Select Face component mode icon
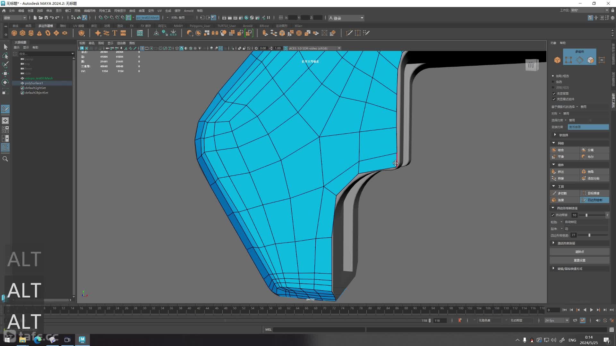The width and height of the screenshot is (616, 346). coord(591,60)
